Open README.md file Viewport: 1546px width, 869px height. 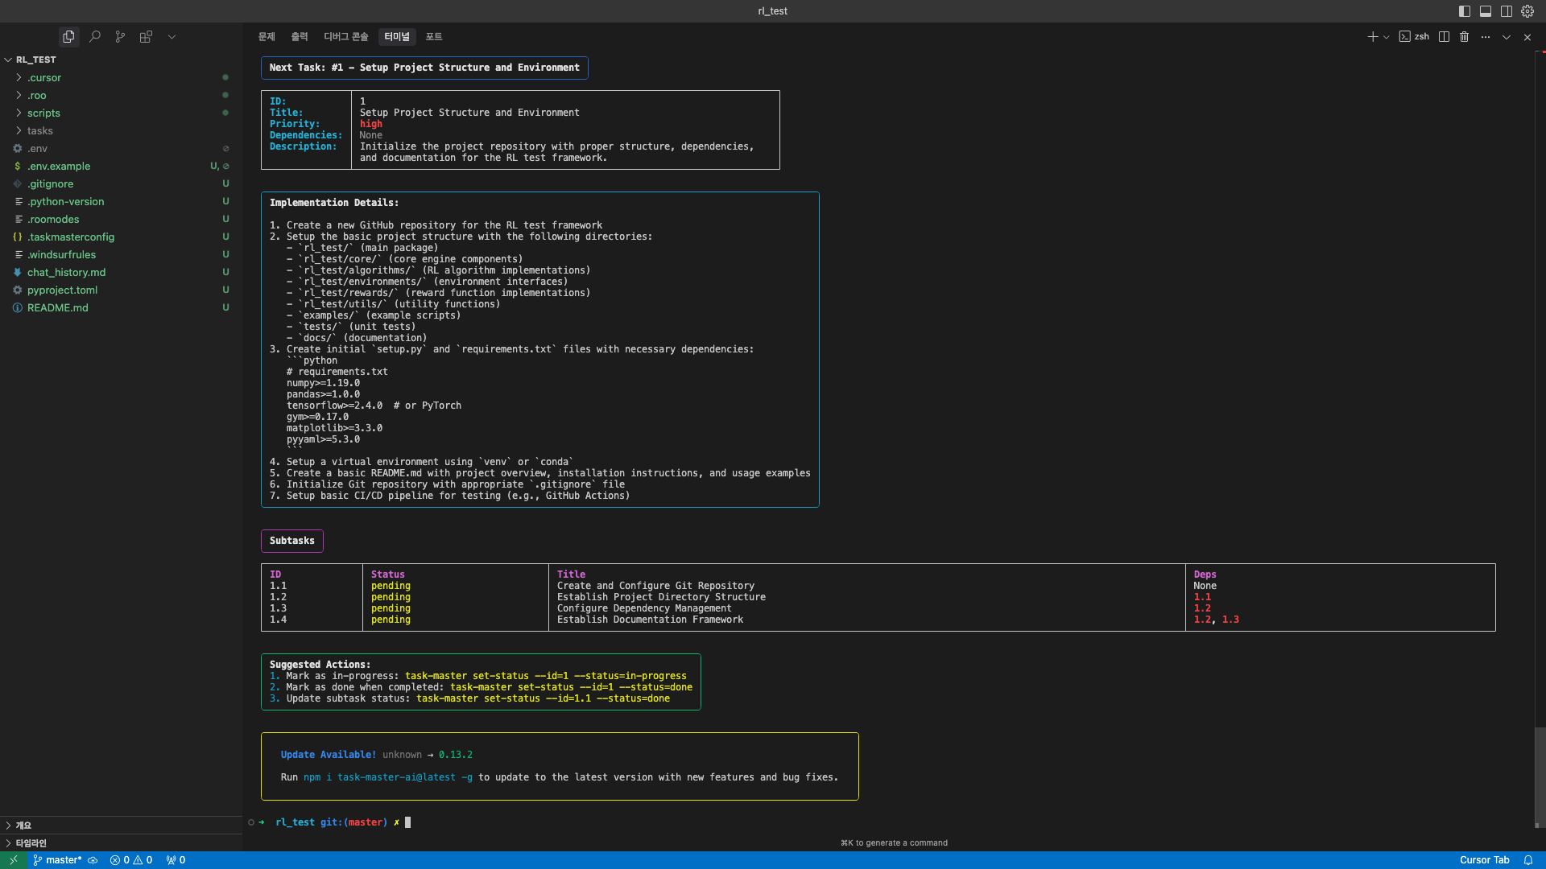pos(121,308)
